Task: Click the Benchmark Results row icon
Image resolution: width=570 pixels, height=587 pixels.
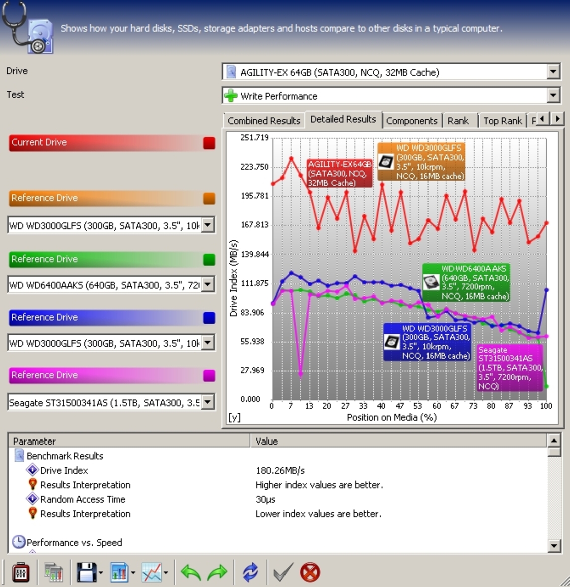Action: 19,455
